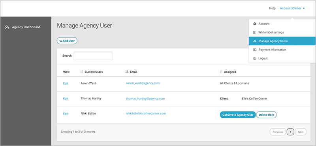Screen dimensions: 316x146
Task: Click the Agency Dashboard gauge icon
Action: point(7,27)
